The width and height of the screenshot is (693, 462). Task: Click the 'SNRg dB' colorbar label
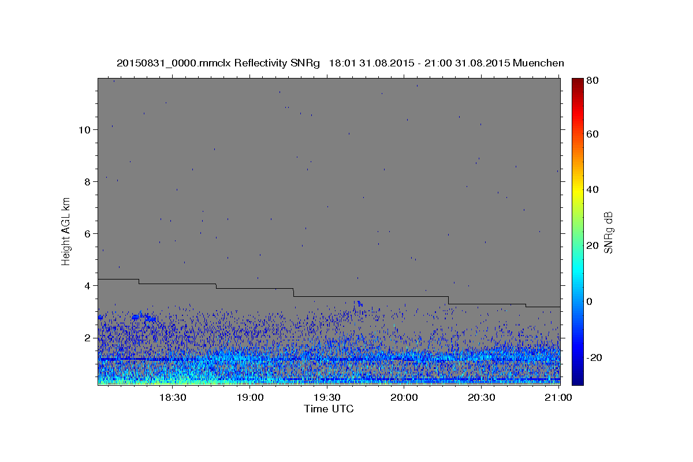(608, 232)
